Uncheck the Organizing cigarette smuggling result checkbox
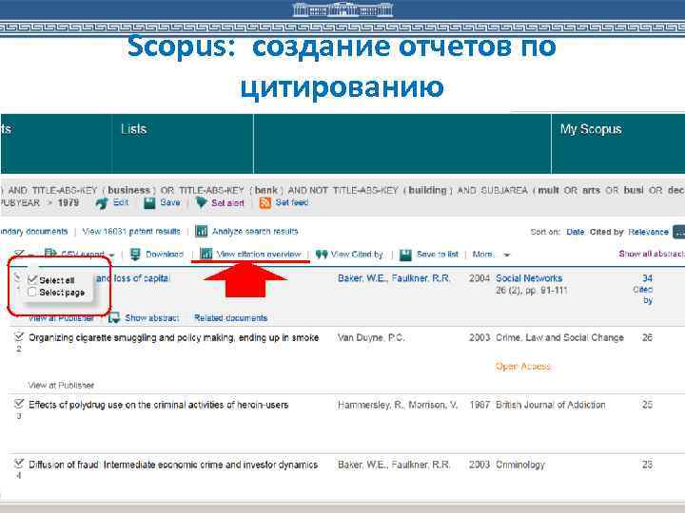 [19, 336]
